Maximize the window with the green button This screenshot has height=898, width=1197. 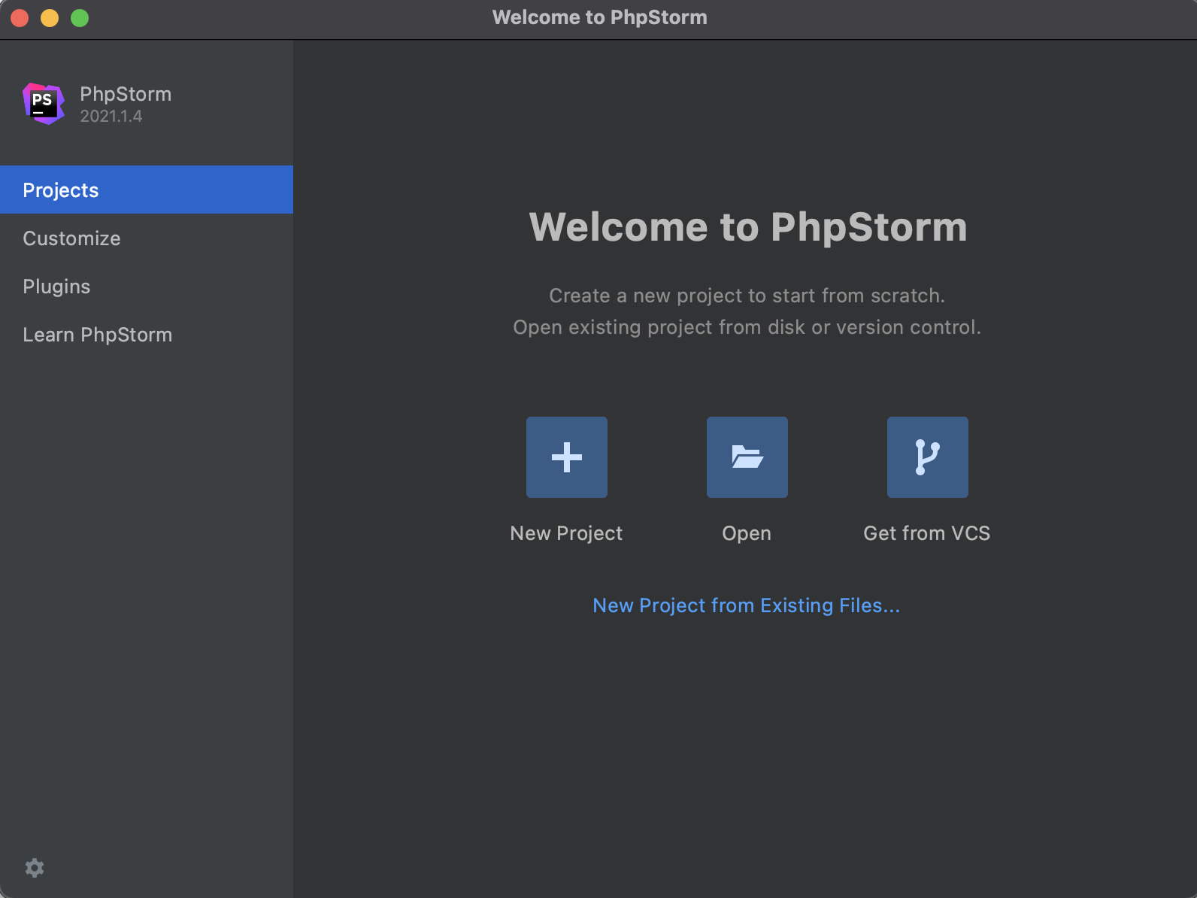pyautogui.click(x=80, y=17)
